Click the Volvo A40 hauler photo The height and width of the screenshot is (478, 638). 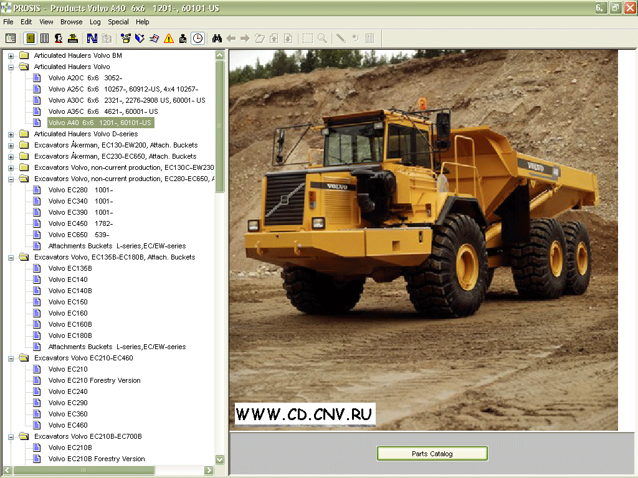click(424, 240)
